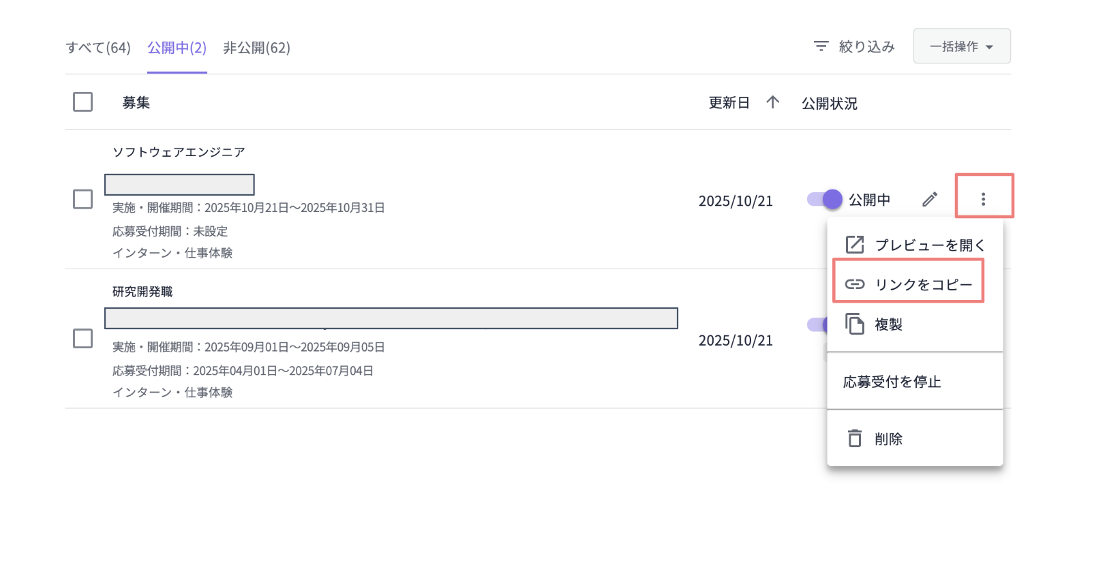Viewport: 1107px width, 563px height.
Task: Select 応募受付を停止 from the menu
Action: point(892,382)
